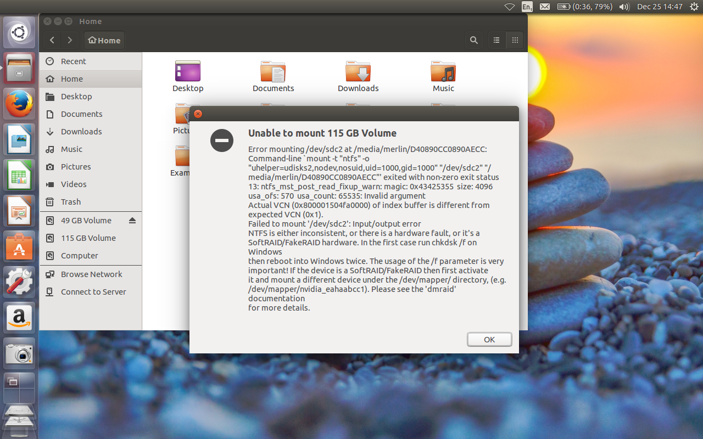Launch LibreOffice Impress from the dock
Image resolution: width=703 pixels, height=439 pixels.
click(x=19, y=211)
